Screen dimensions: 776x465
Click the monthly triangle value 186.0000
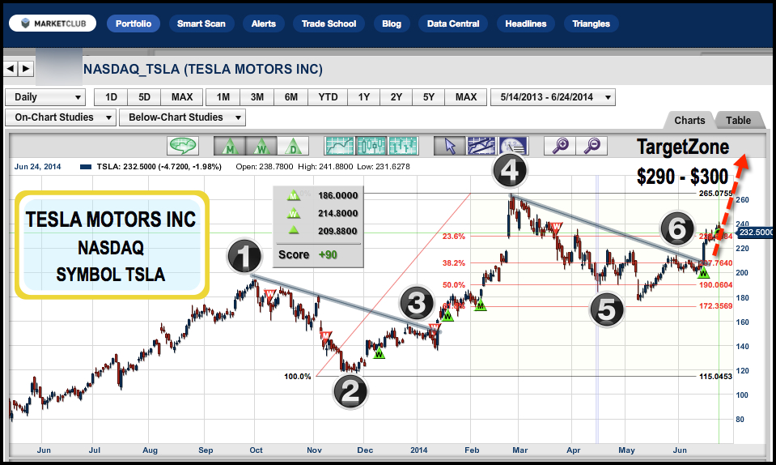[x=337, y=195]
